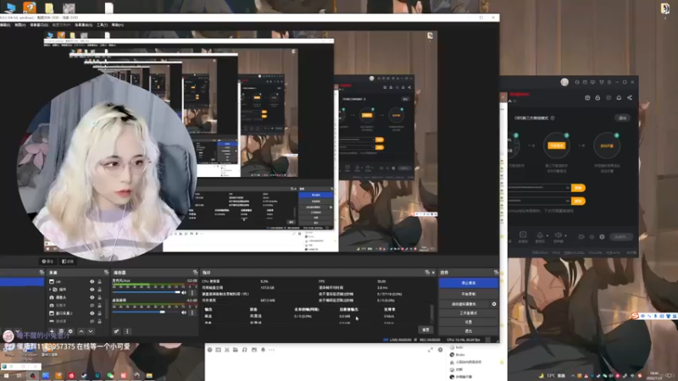
Task: Click the reset (重置) button in Stats
Action: click(426, 329)
